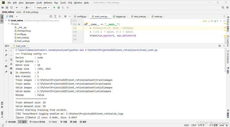Image resolution: width=230 pixels, height=127 pixels.
Task: Open the Navigate menu
Action: tap(30, 3)
